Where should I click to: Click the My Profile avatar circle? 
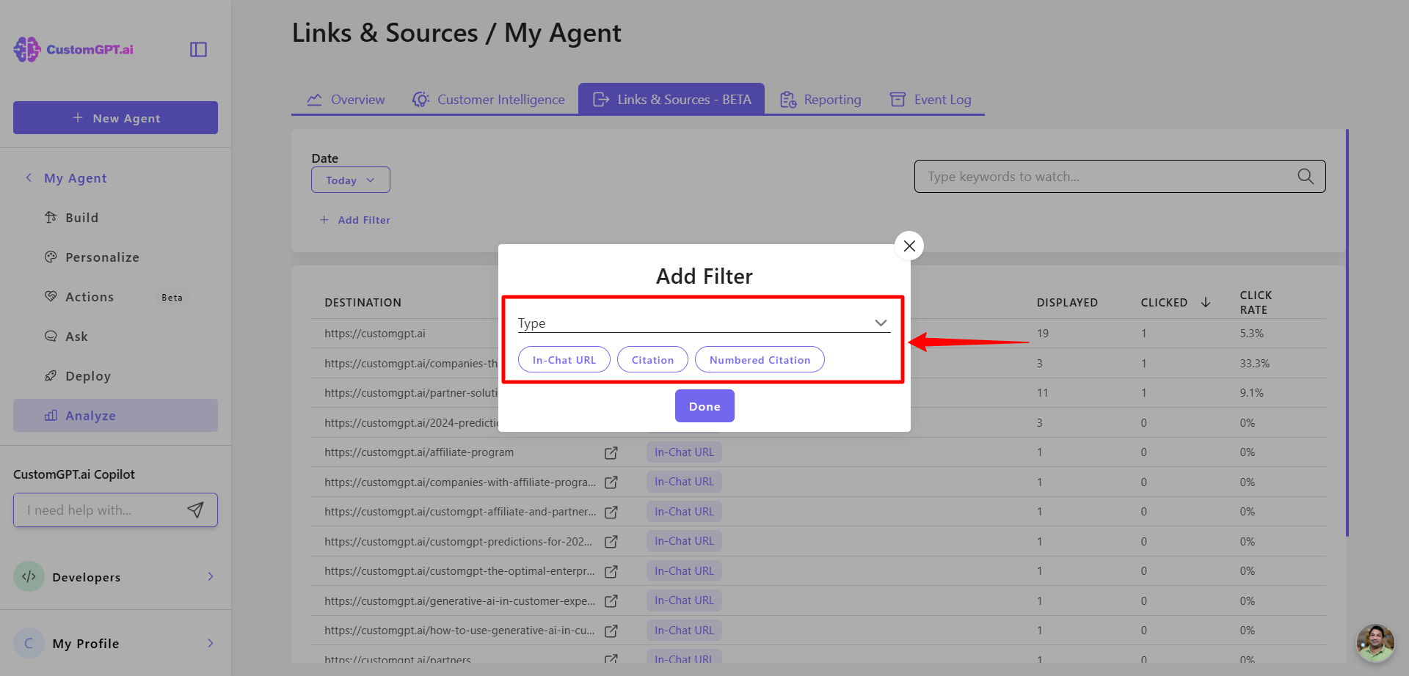[29, 643]
